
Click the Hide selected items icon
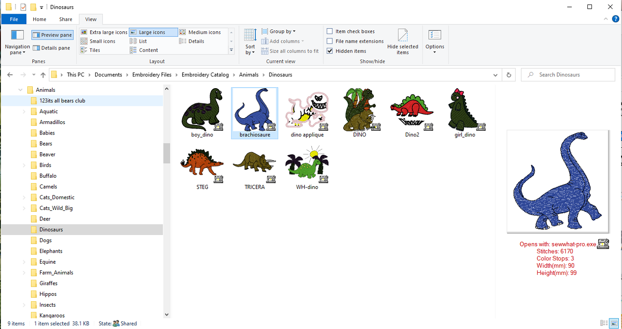pos(403,41)
